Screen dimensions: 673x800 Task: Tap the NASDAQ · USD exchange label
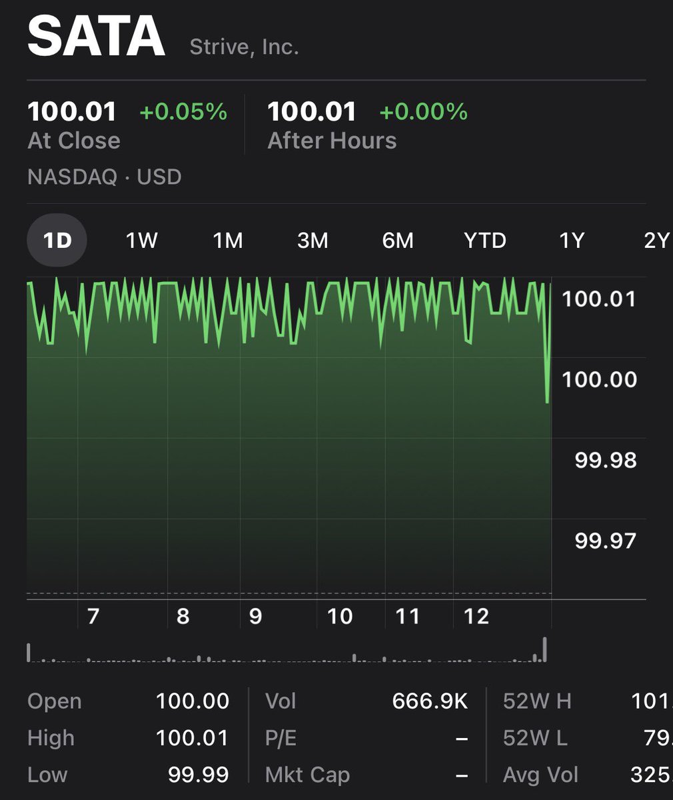[105, 177]
